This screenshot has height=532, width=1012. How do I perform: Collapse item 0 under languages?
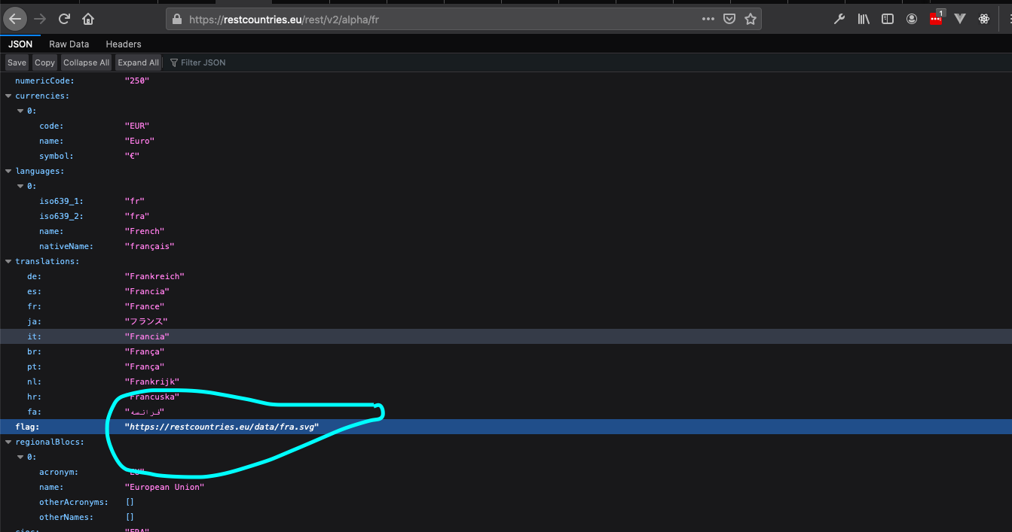click(20, 186)
